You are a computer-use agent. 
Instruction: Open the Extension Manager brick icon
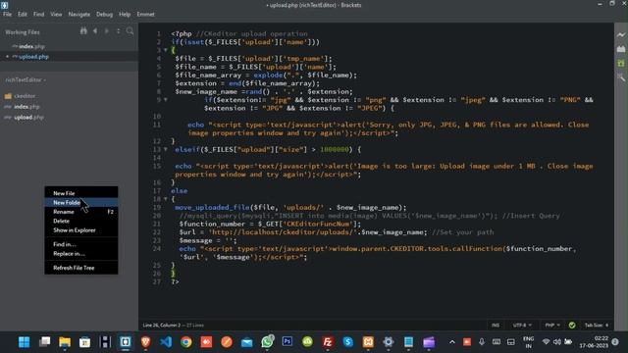point(621,49)
